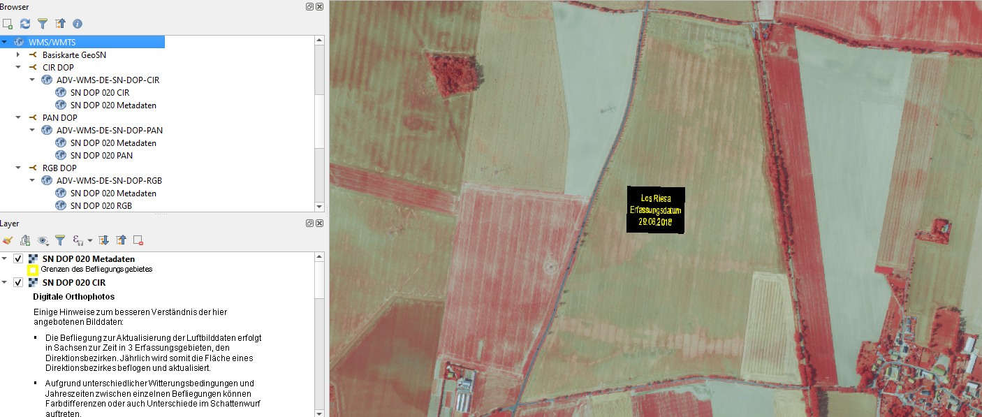Click the Los Riesa label on map
This screenshot has height=417, width=982.
coord(655,199)
